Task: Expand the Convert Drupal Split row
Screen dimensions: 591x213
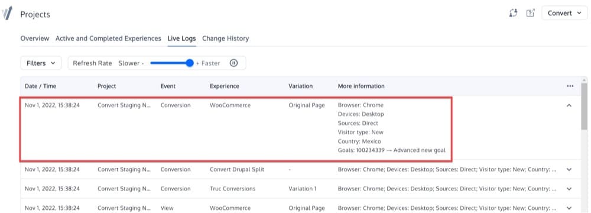Action: (569, 170)
